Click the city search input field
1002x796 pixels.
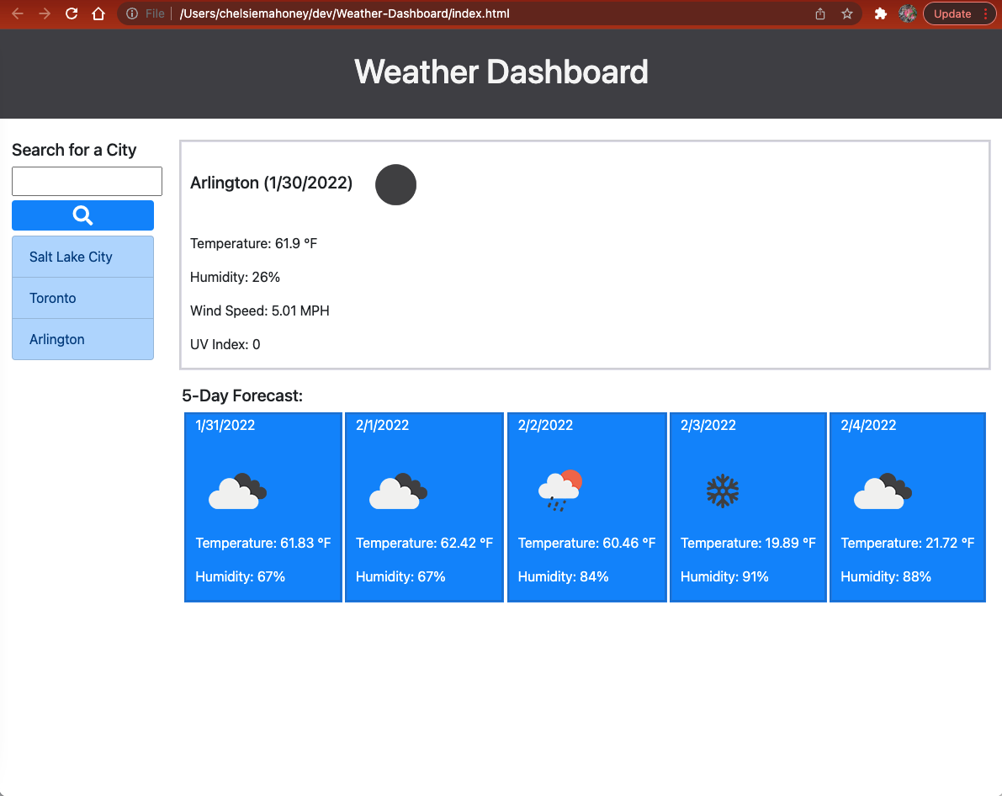coord(87,182)
